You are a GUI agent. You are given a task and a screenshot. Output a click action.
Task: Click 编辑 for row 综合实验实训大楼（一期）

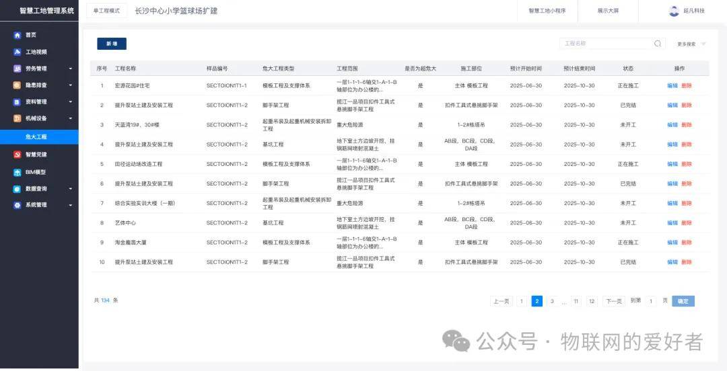click(x=672, y=204)
